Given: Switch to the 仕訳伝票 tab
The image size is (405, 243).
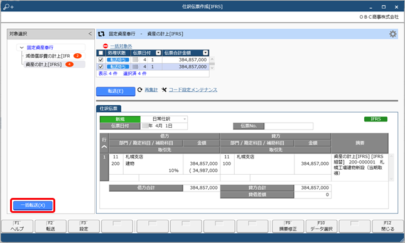Looking at the screenshot, I should pos(109,108).
